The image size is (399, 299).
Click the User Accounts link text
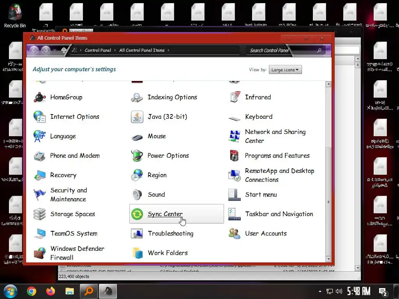pos(266,234)
